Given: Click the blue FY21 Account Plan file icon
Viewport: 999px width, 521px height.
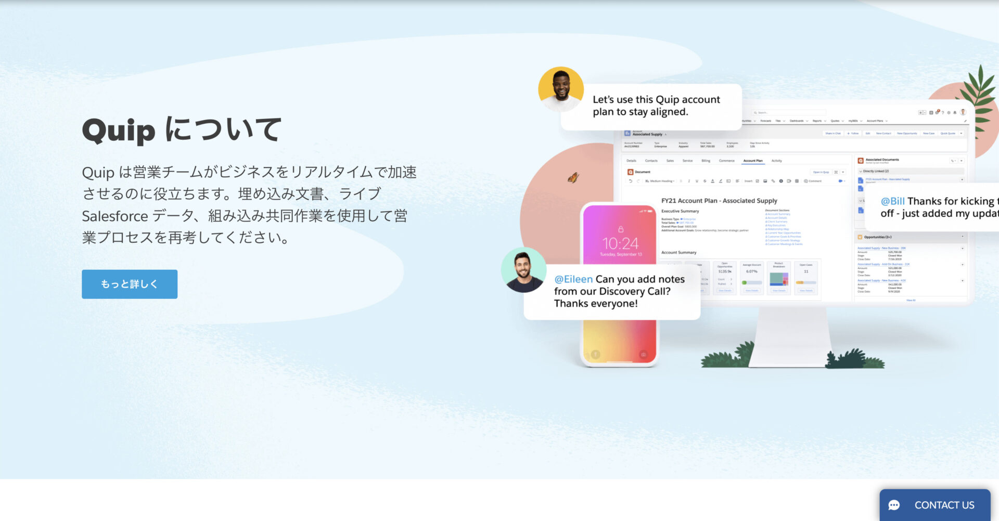Looking at the screenshot, I should point(861,180).
